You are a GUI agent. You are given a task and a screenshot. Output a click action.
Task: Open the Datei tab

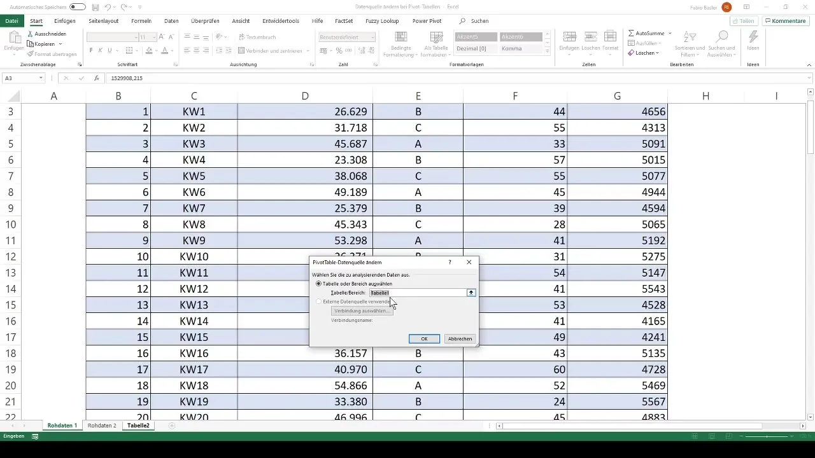click(x=11, y=21)
